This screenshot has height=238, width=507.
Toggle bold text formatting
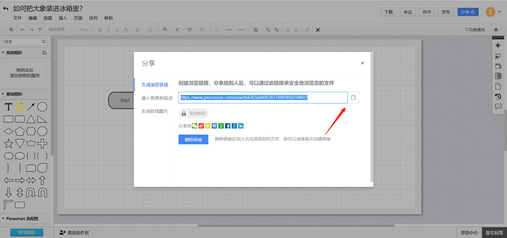[100, 30]
